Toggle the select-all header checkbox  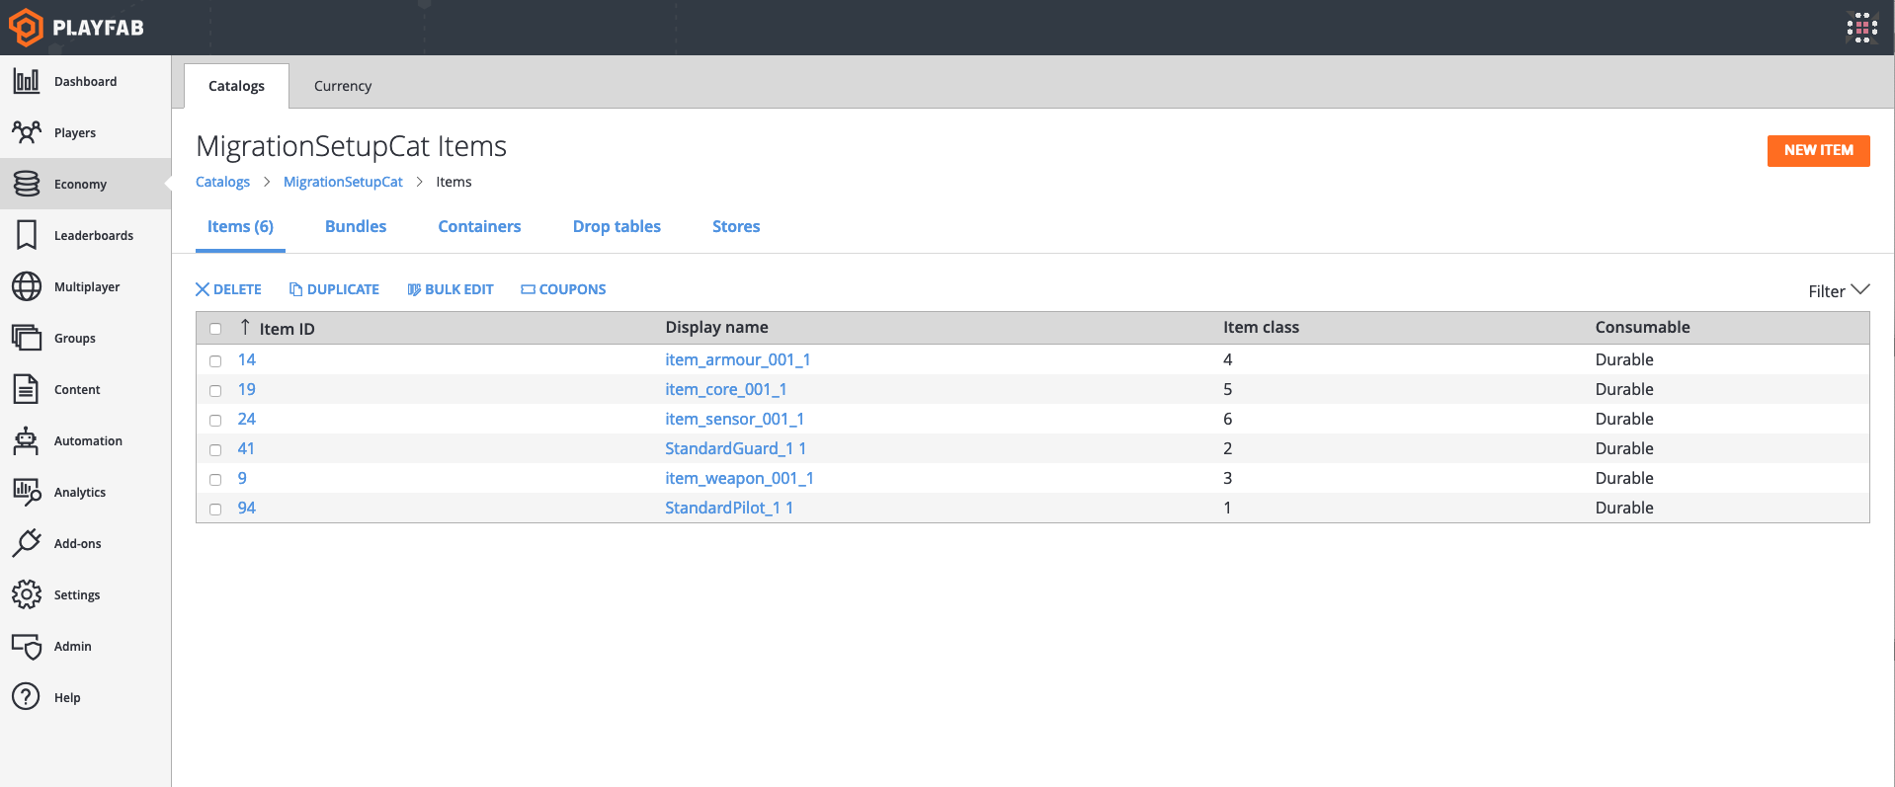215,329
